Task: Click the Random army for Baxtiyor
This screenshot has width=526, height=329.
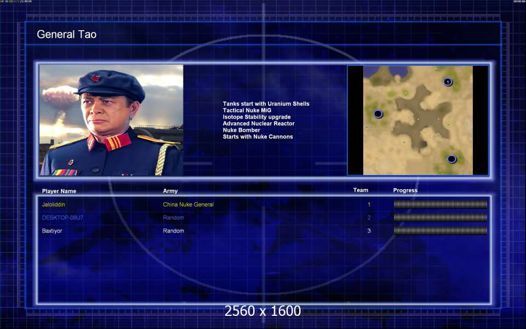Action: [174, 231]
